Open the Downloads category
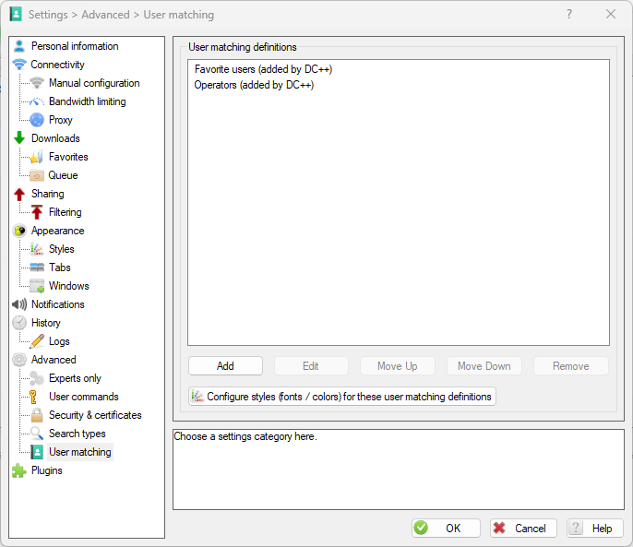633x547 pixels. [55, 138]
